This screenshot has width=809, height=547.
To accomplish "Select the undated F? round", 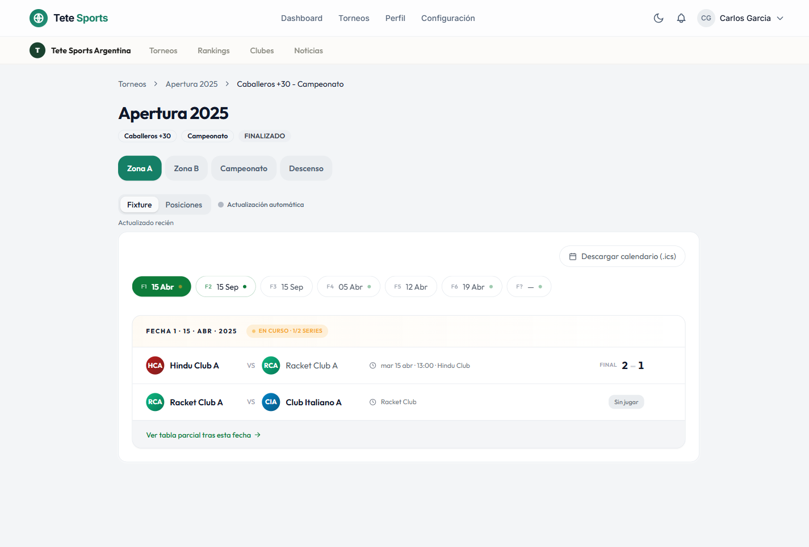I will click(529, 287).
